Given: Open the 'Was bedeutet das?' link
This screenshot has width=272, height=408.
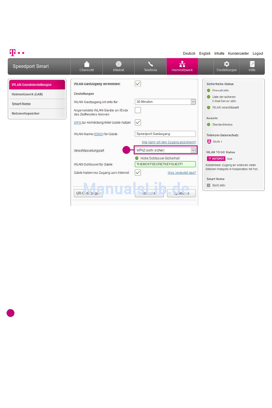Looking at the screenshot, I should [182, 173].
